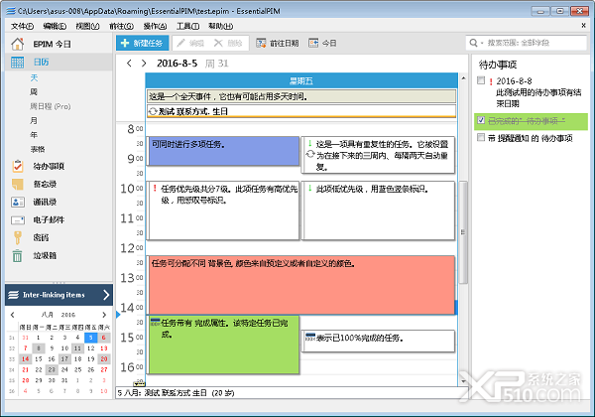Open the 文件(F) menu

22,26
